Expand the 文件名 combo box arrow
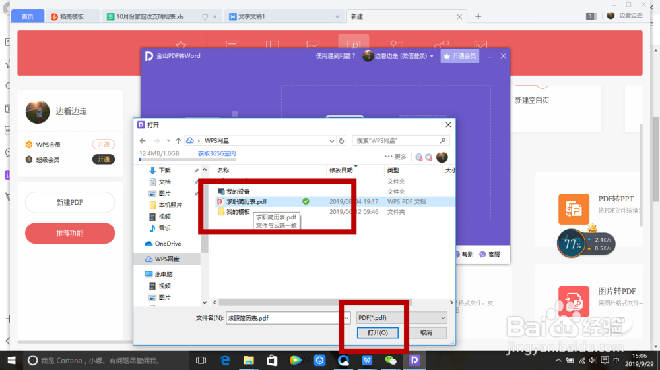The image size is (660, 370). coord(346,318)
